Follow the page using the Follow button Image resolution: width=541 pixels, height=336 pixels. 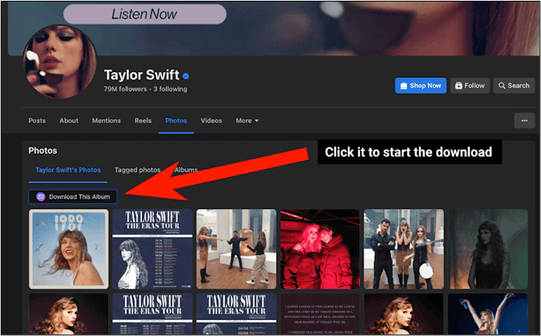(x=470, y=86)
